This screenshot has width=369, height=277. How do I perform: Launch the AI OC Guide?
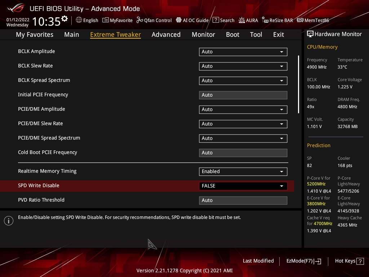click(x=192, y=20)
